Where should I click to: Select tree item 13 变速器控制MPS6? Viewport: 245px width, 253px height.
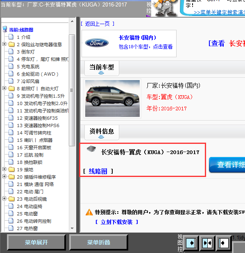38,125
